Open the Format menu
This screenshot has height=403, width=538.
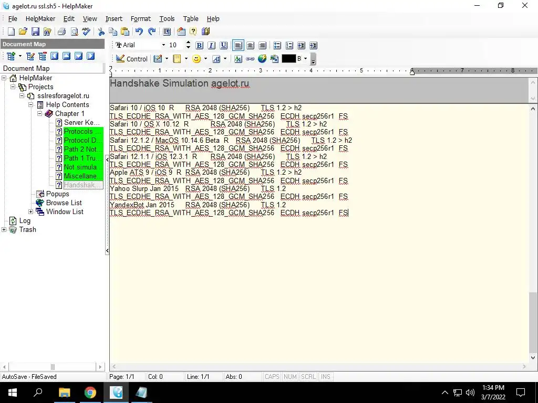point(141,19)
